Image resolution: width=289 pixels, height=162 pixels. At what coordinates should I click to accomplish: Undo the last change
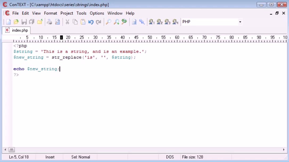coord(91,22)
